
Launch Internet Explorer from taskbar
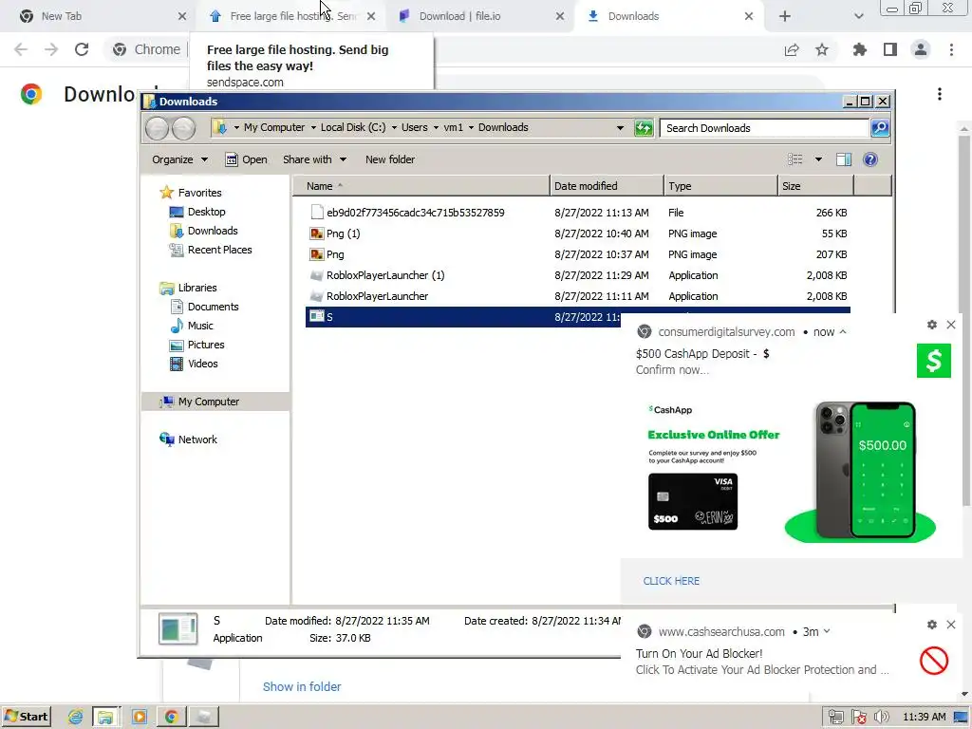click(x=75, y=718)
